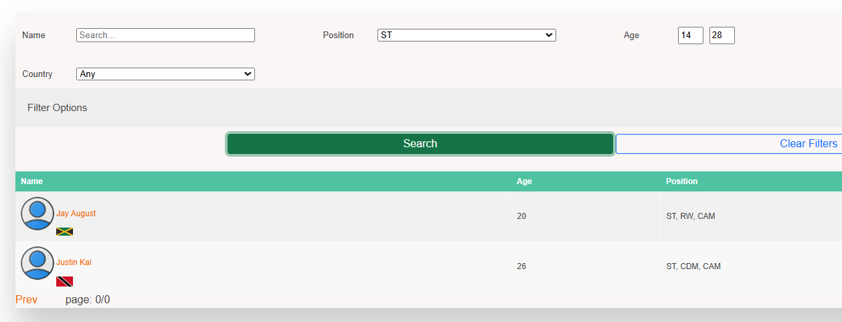This screenshot has height=322, width=842.
Task: Open the Country dropdown set to Any
Action: click(x=165, y=74)
